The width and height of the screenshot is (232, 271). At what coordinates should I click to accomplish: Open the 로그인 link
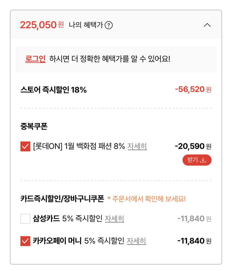35,59
